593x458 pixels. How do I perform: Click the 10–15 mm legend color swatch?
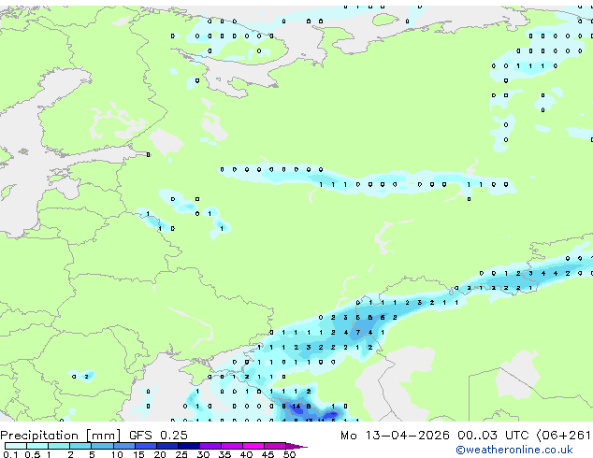tap(124, 446)
